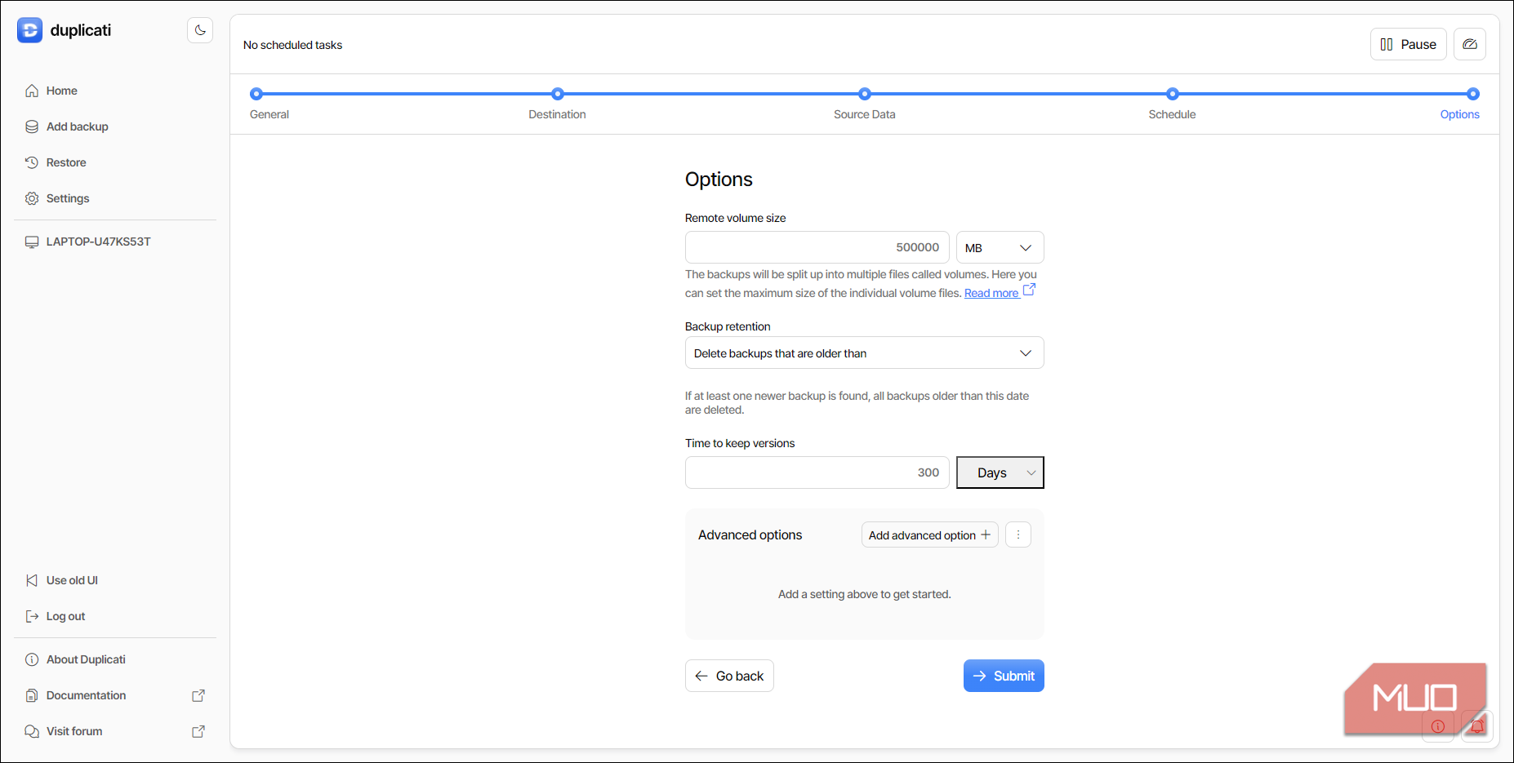Viewport: 1514px width, 763px height.
Task: Toggle dark mode with the moon icon
Action: (200, 30)
